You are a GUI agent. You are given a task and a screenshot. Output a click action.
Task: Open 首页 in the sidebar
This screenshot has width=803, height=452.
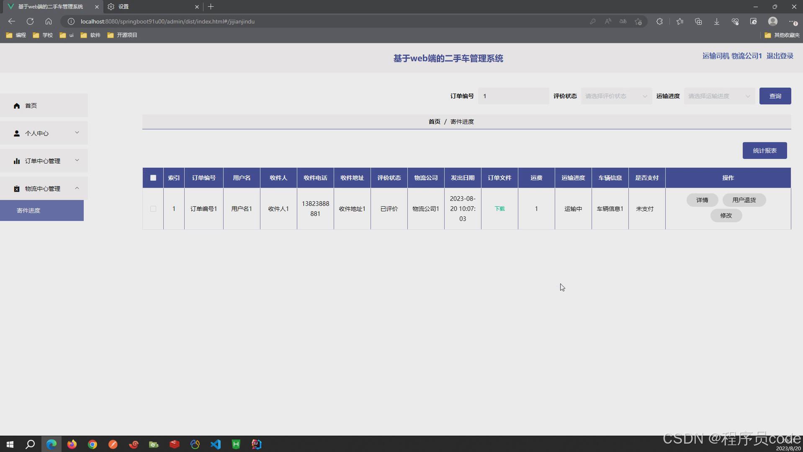click(44, 105)
